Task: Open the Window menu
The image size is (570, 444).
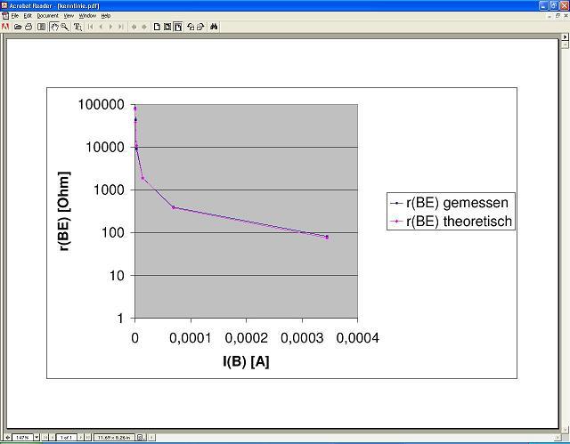Action: (87, 16)
